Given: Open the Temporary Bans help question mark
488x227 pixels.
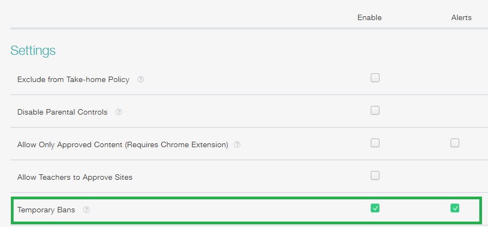Looking at the screenshot, I should pos(86,210).
